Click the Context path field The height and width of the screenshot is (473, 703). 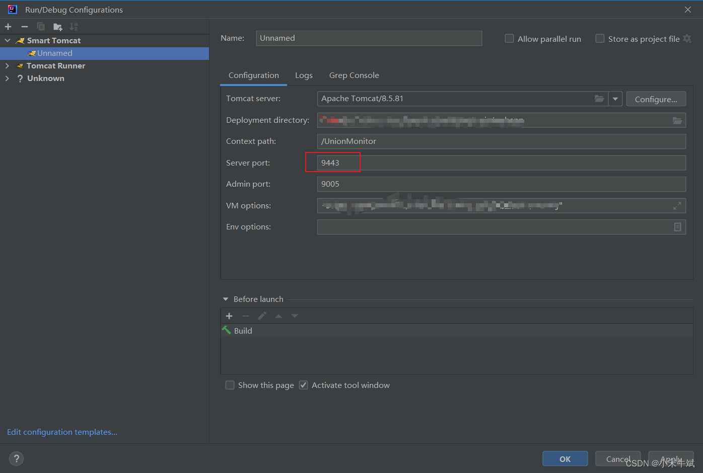[x=502, y=141]
